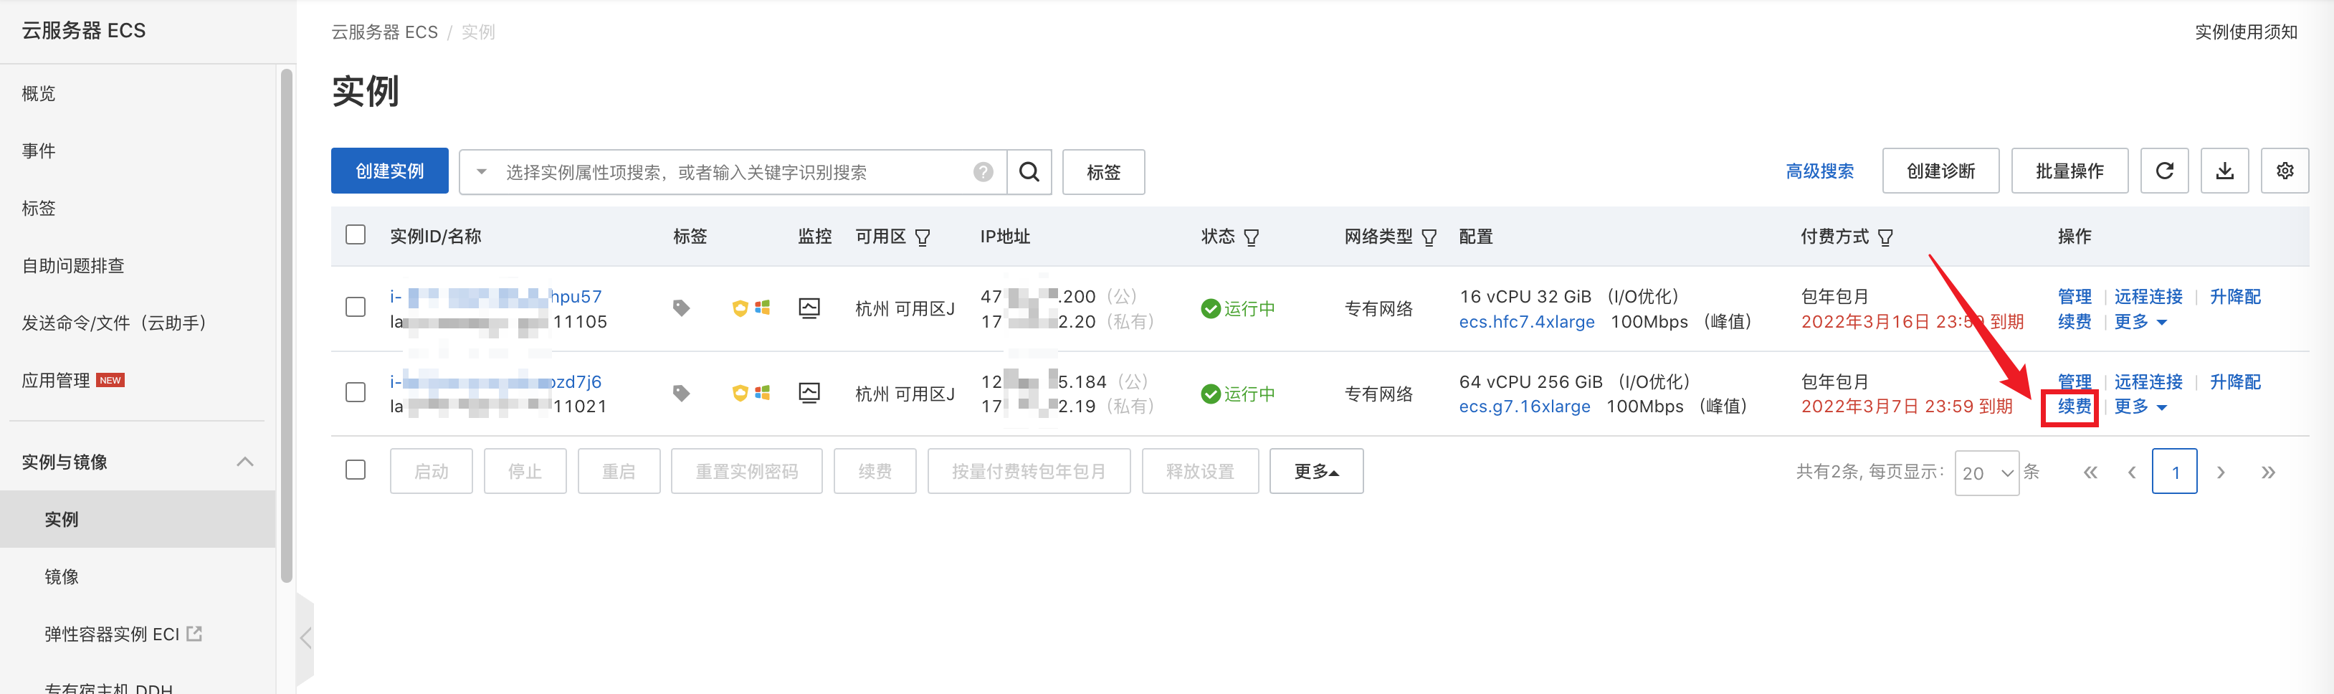Click the instance ID ending in zd7j6
The width and height of the screenshot is (2334, 694).
(495, 381)
